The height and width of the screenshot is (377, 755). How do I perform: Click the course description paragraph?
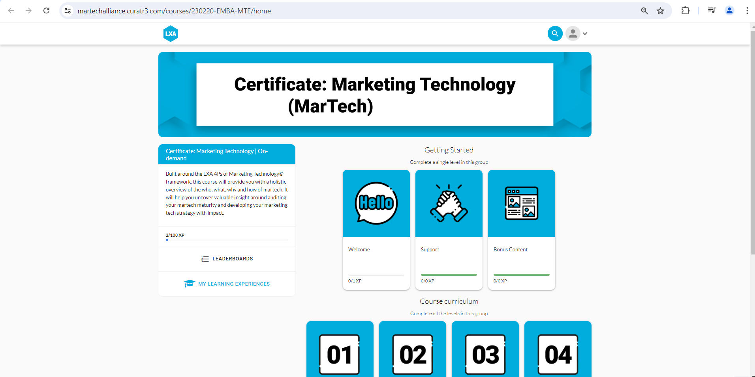[x=227, y=193]
